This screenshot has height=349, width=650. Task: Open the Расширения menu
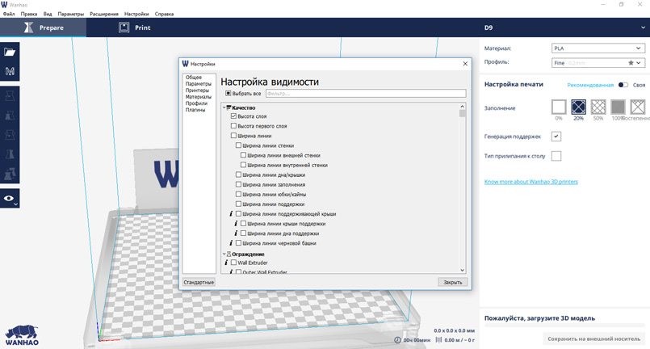104,14
